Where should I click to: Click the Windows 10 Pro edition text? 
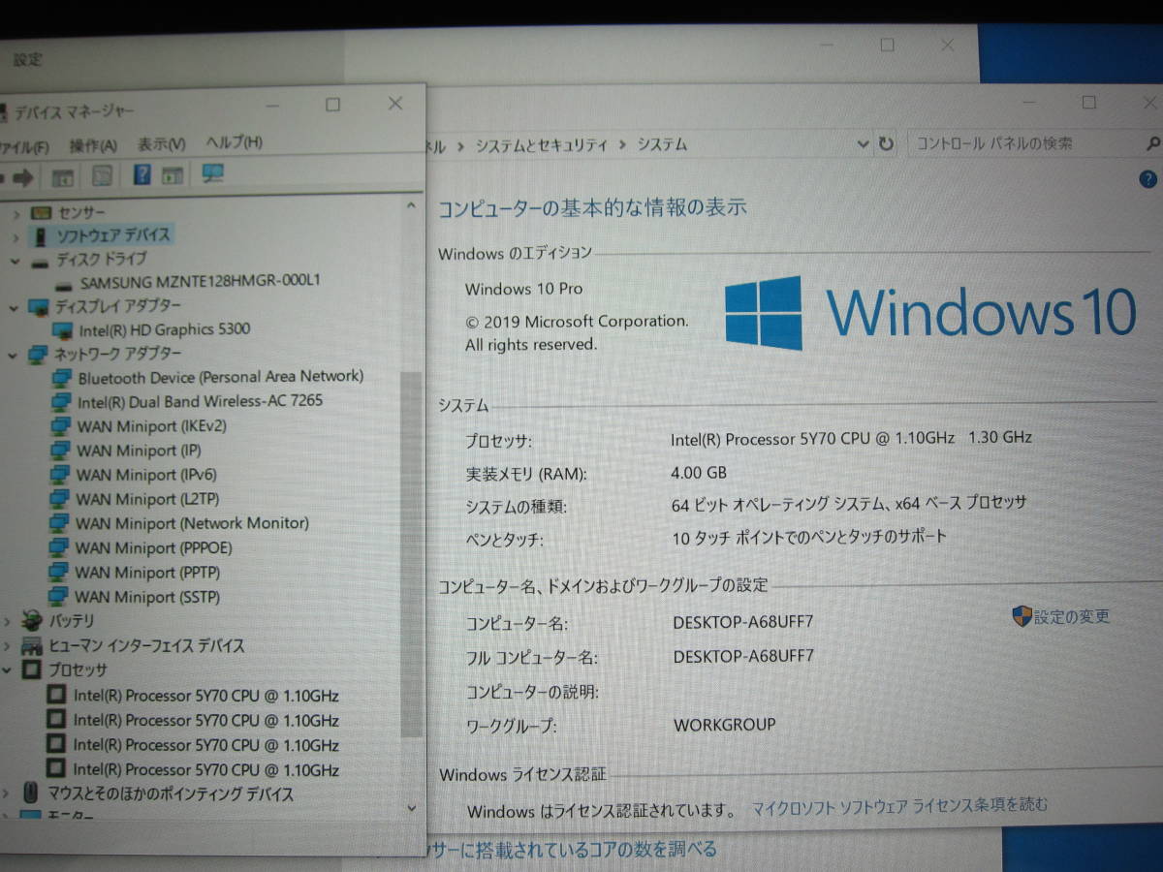point(524,289)
